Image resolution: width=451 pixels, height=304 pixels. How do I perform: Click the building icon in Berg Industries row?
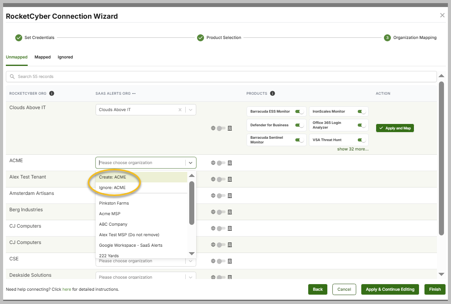230,212
